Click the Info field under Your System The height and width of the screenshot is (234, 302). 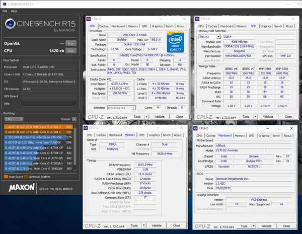48,103
